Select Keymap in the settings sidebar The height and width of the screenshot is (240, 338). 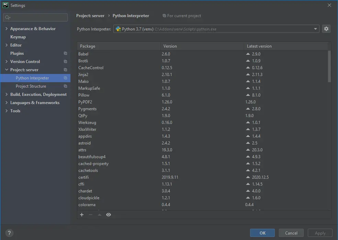coord(18,37)
